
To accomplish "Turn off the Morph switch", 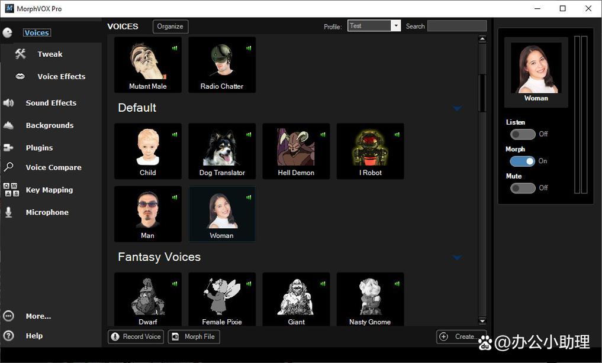I will click(x=523, y=161).
